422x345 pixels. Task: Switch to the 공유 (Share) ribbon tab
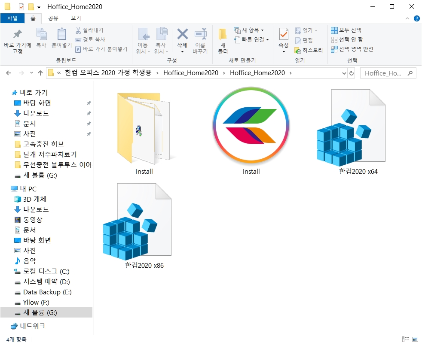point(53,18)
